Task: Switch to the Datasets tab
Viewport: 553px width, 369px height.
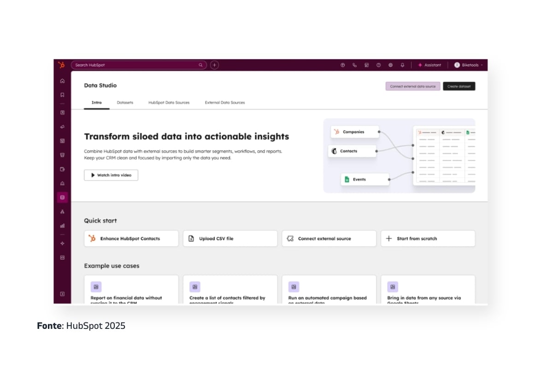Action: point(125,102)
